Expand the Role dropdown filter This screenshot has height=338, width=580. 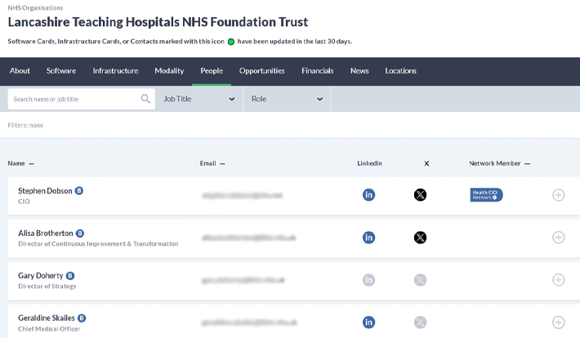(287, 99)
